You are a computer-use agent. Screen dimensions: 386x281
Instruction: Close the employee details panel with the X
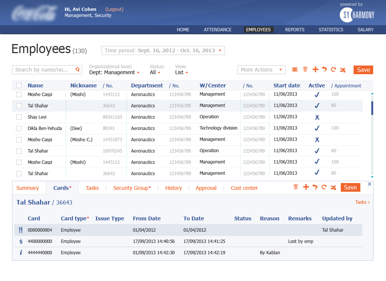(x=369, y=184)
